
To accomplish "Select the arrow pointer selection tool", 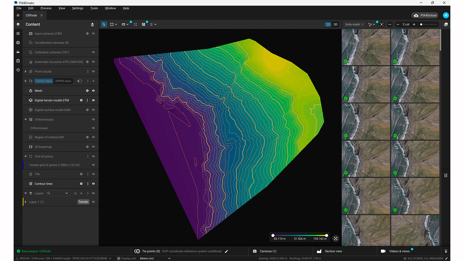I will pyautogui.click(x=104, y=24).
